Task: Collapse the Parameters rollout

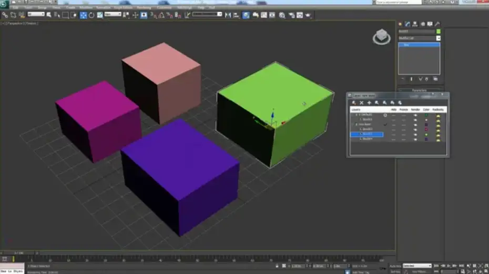Action: pos(419,90)
